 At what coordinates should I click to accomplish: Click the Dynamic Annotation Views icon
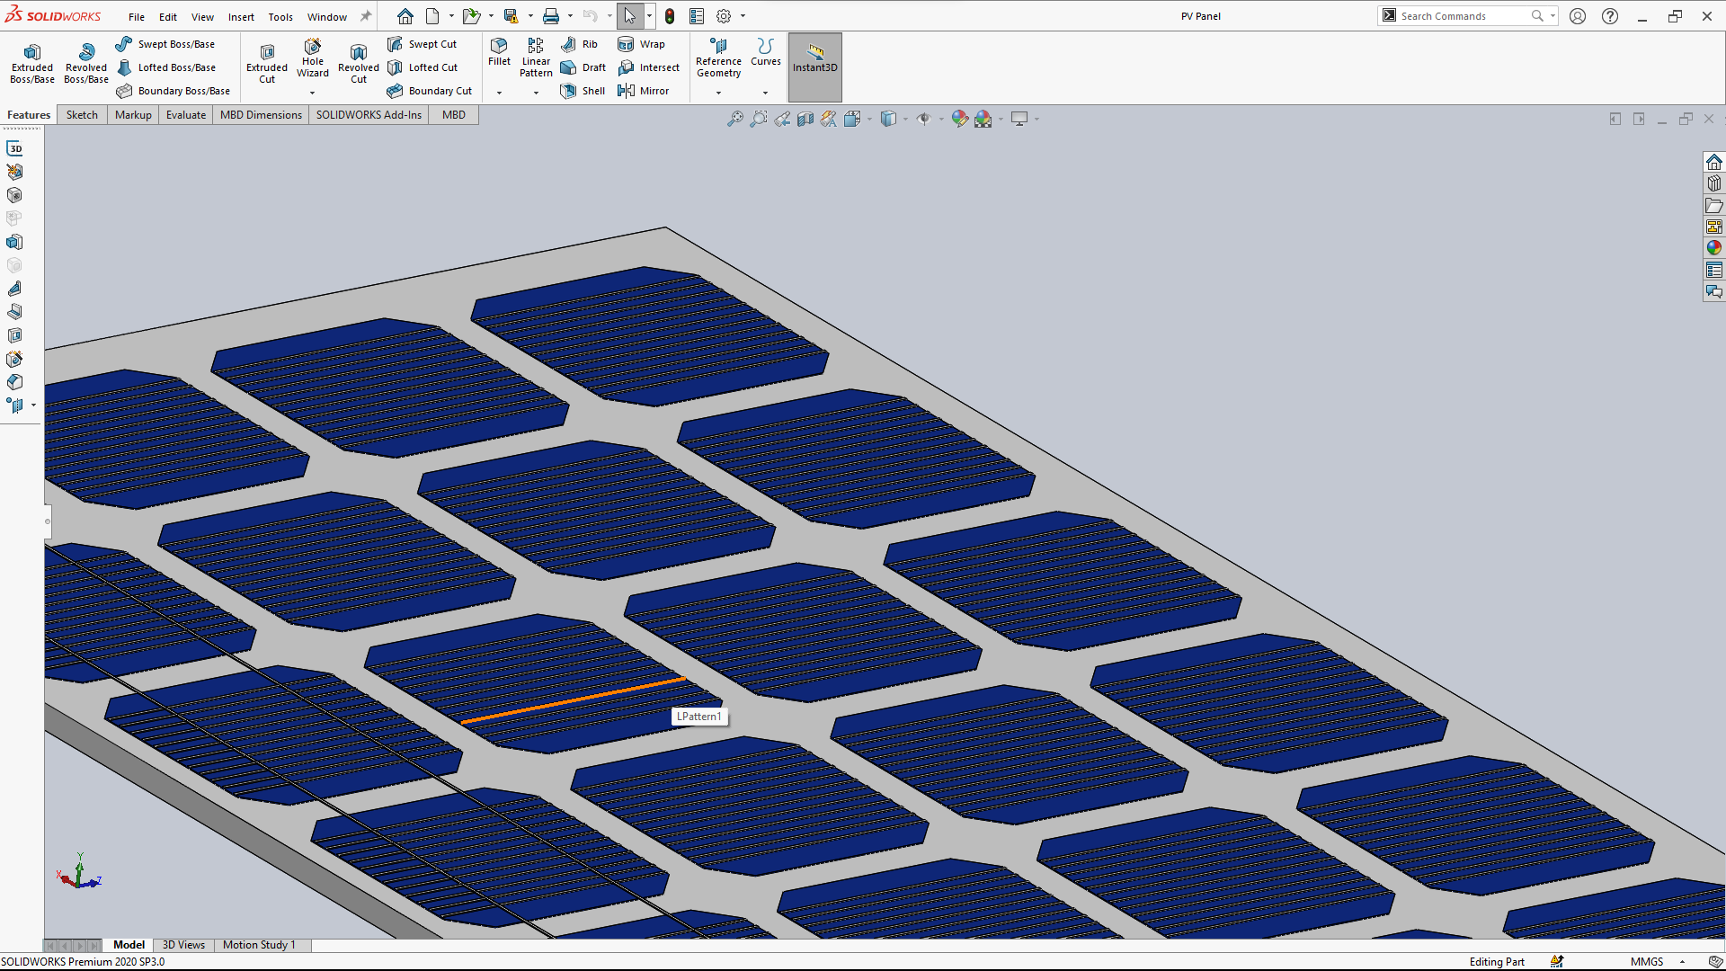coord(829,119)
